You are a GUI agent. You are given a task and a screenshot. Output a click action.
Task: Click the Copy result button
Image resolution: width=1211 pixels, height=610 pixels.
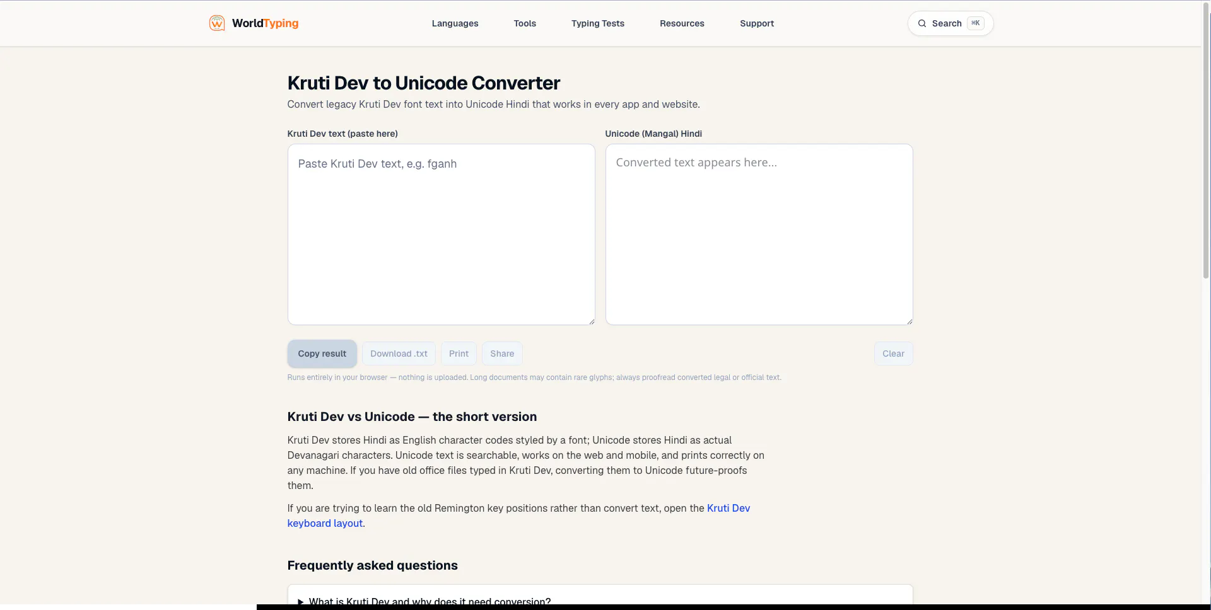(322, 354)
